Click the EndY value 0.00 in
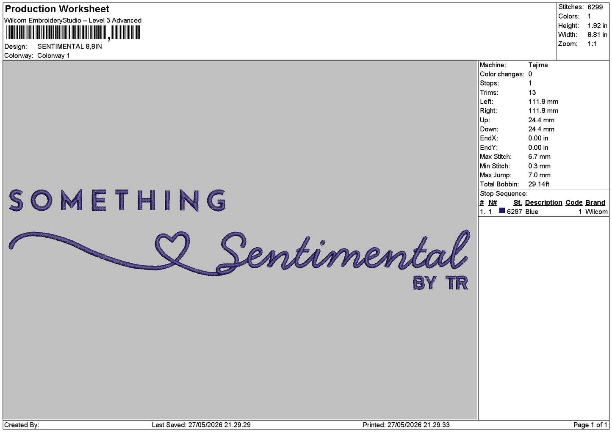612x432 pixels. (x=538, y=148)
